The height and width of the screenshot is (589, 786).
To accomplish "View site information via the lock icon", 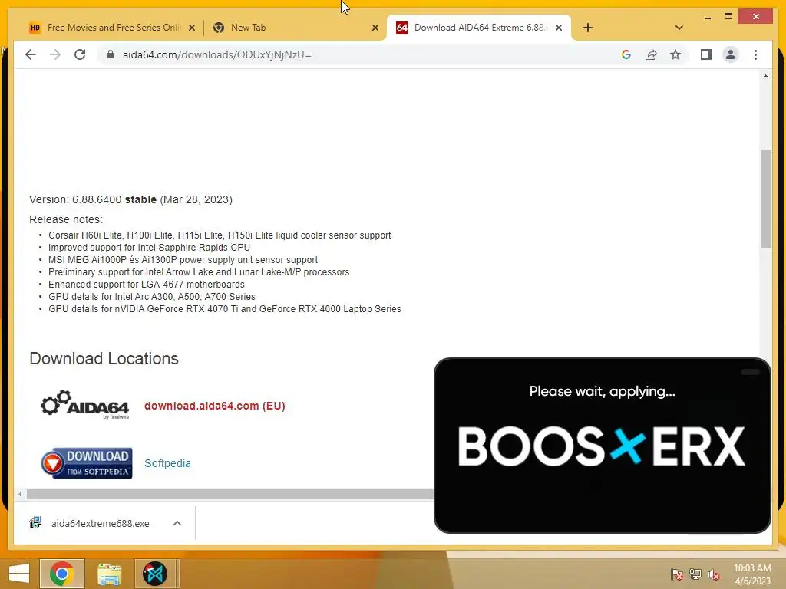I will tap(111, 54).
